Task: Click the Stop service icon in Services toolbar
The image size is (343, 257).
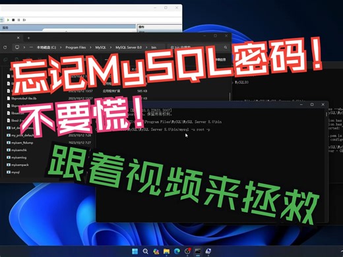Action: click(x=13, y=20)
